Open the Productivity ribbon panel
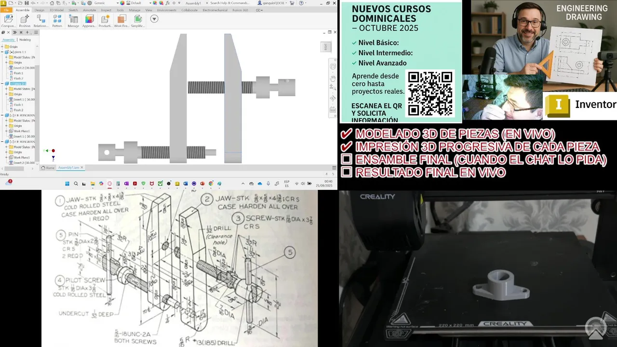Viewport: 617px width, 347px height. 106,20
